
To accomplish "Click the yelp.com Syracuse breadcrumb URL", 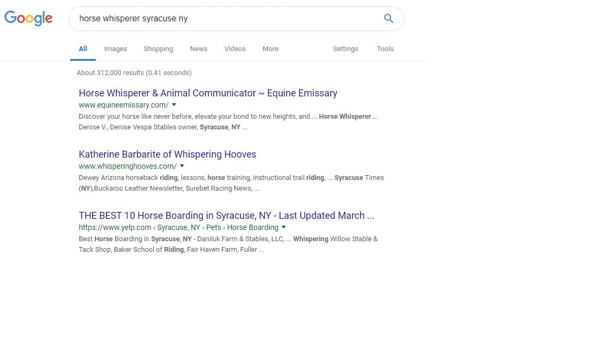I will [178, 227].
